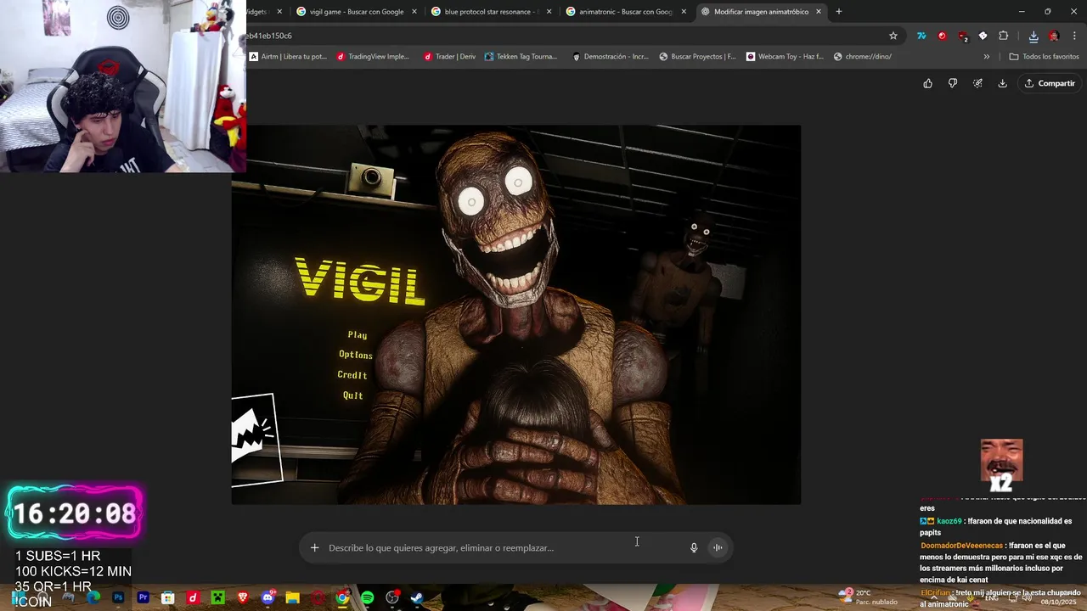Close the blue protocol star resonance tab
The height and width of the screenshot is (611, 1087).
pyautogui.click(x=549, y=12)
